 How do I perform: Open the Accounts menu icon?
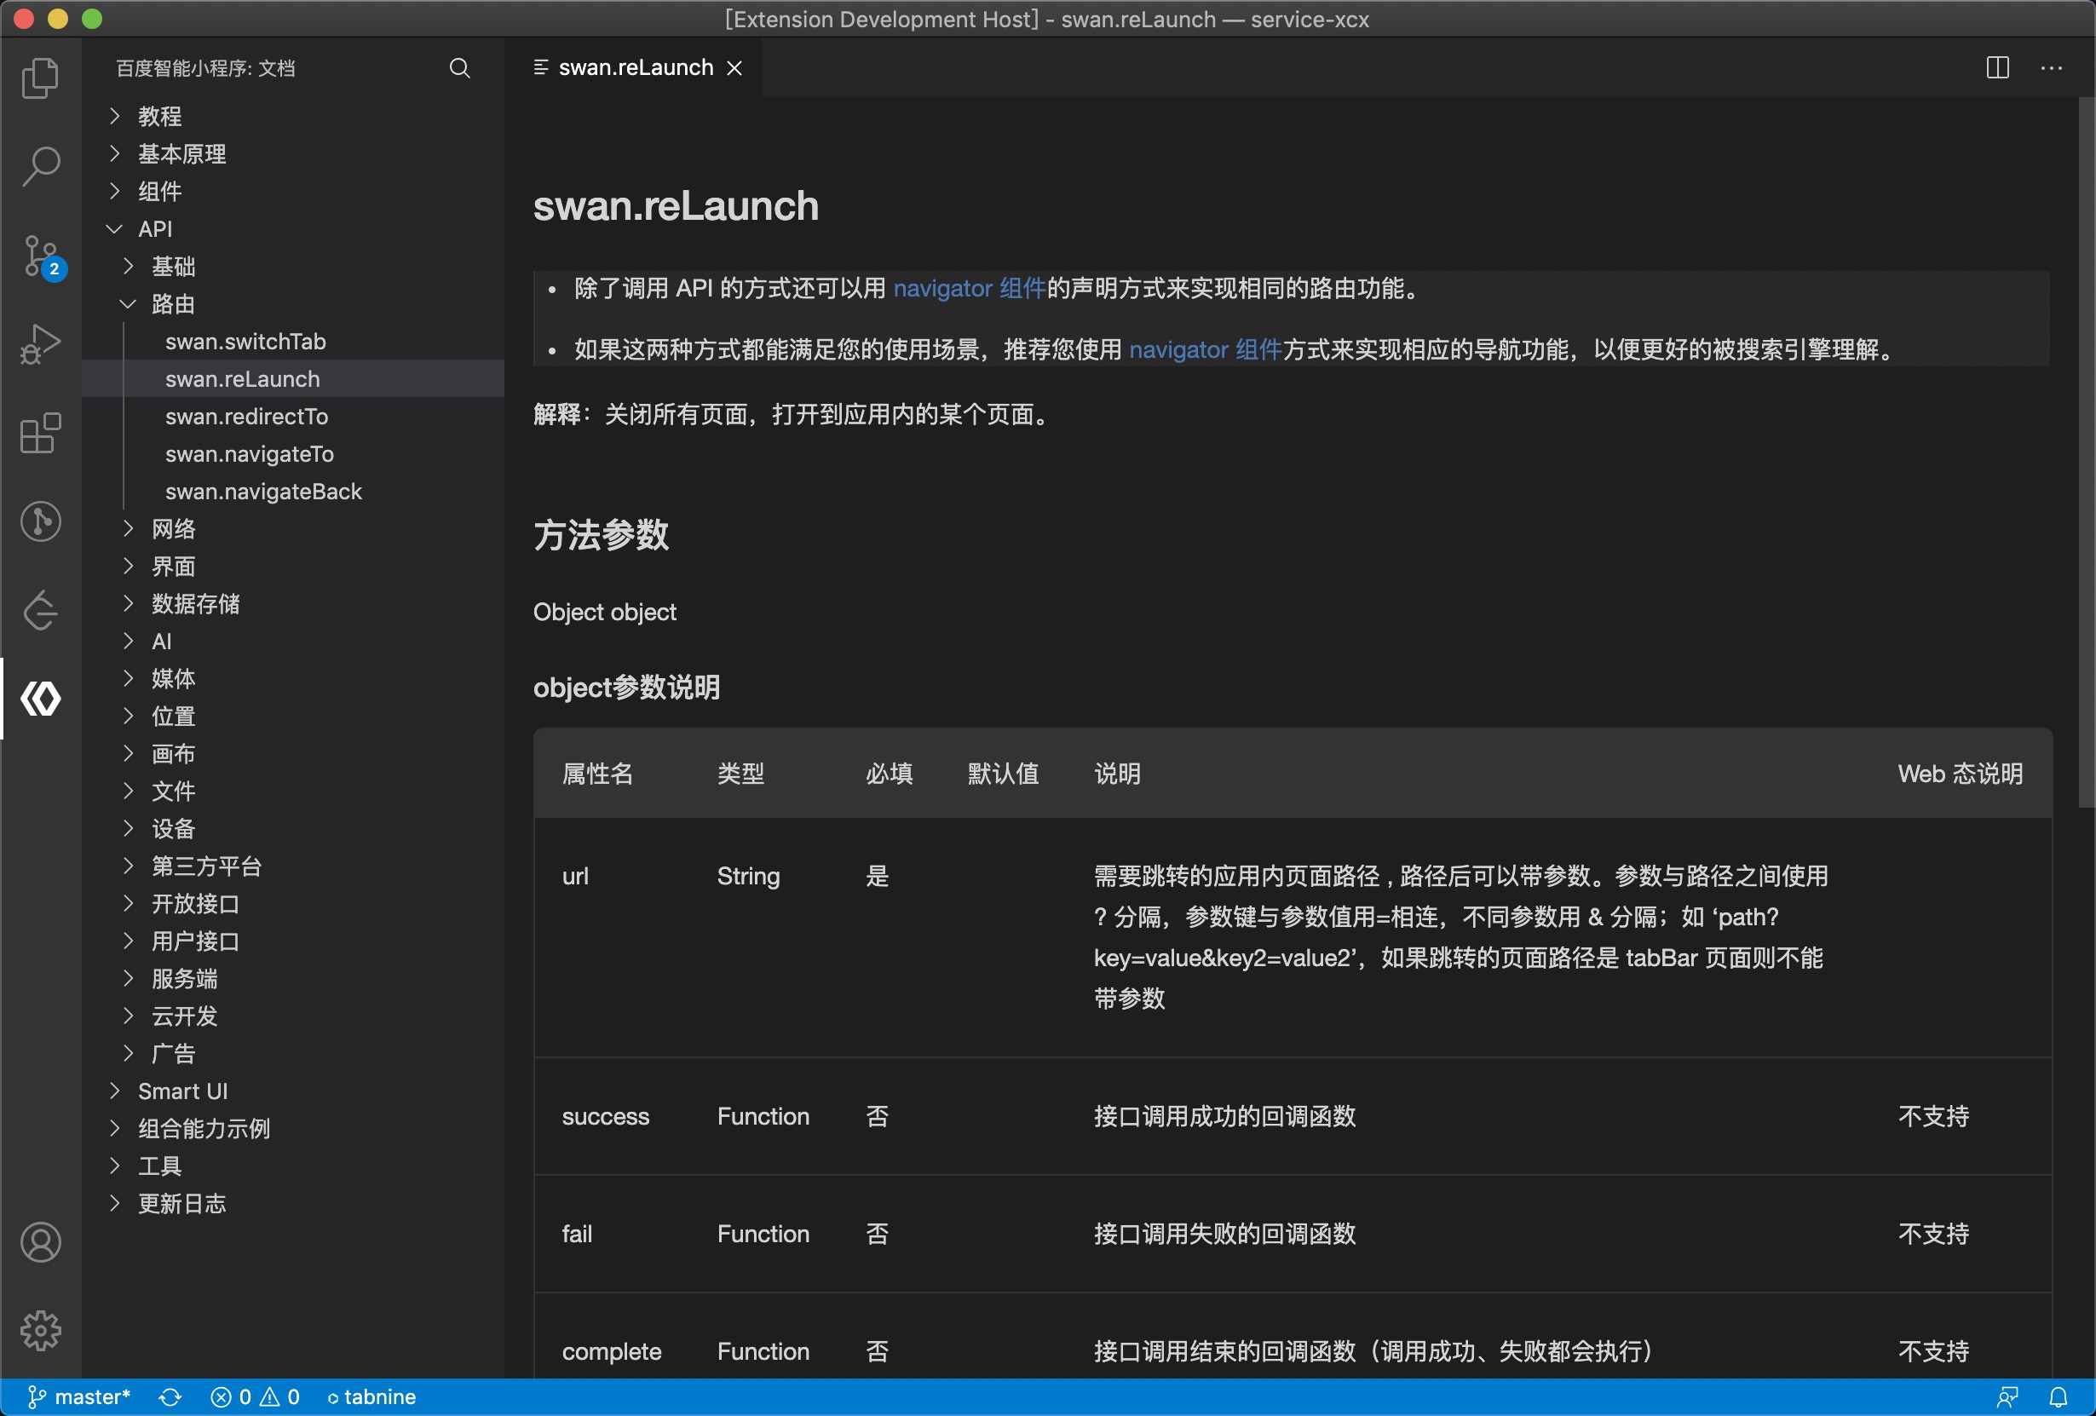coord(41,1242)
